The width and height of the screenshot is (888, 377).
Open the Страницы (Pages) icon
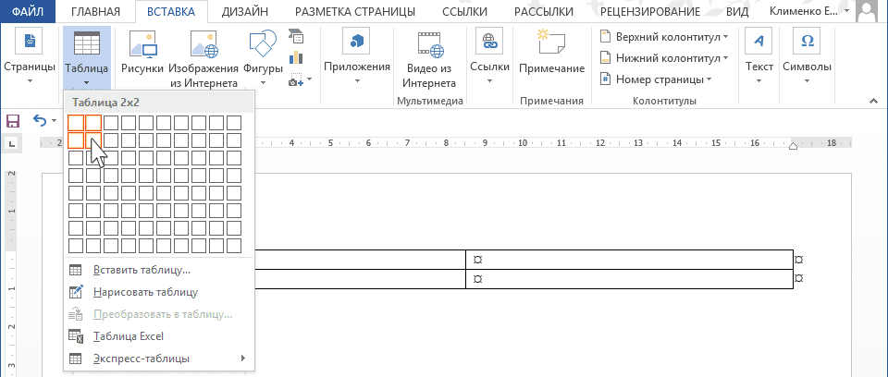pos(30,43)
